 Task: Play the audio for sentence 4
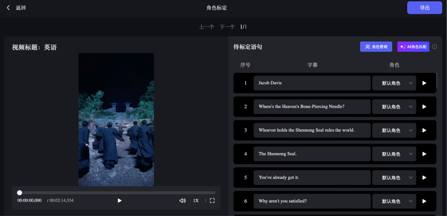[424, 154]
